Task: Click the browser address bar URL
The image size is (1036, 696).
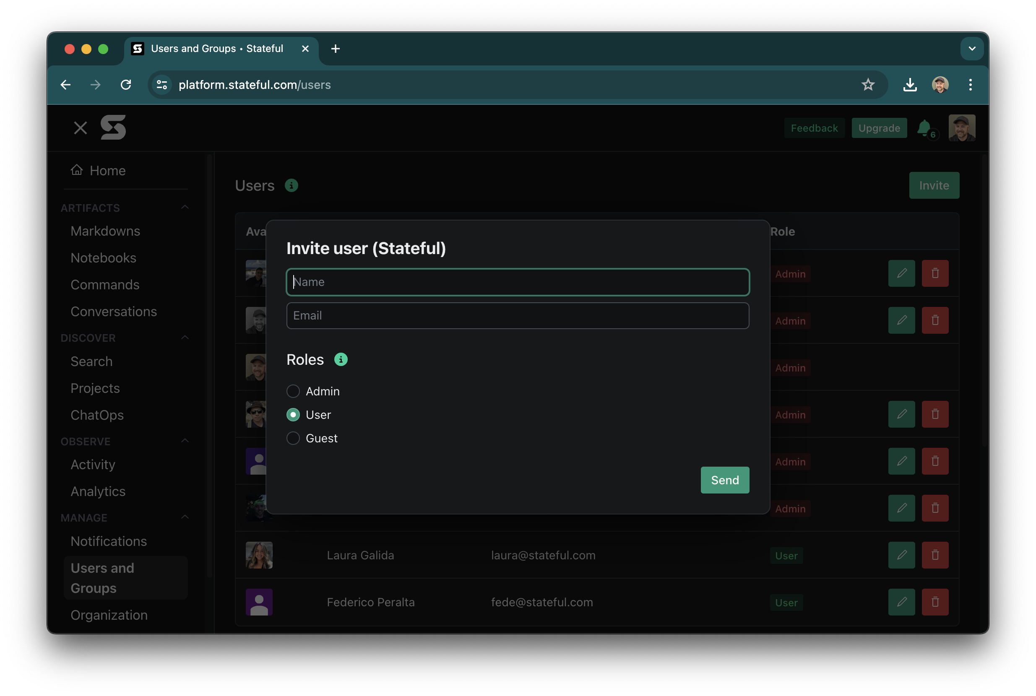Action: (x=255, y=85)
